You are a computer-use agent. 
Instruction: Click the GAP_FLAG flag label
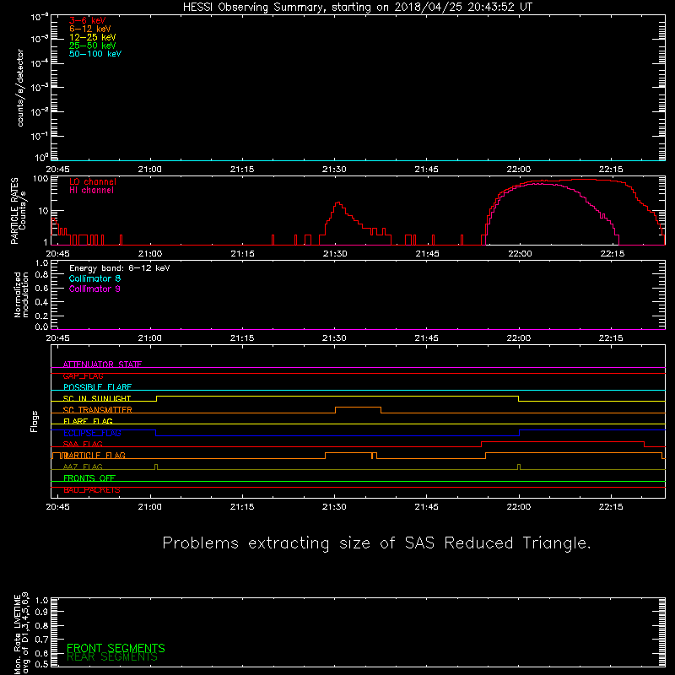point(83,375)
